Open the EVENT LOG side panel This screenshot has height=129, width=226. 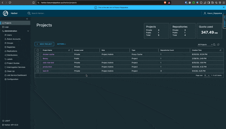click(x=225, y=21)
